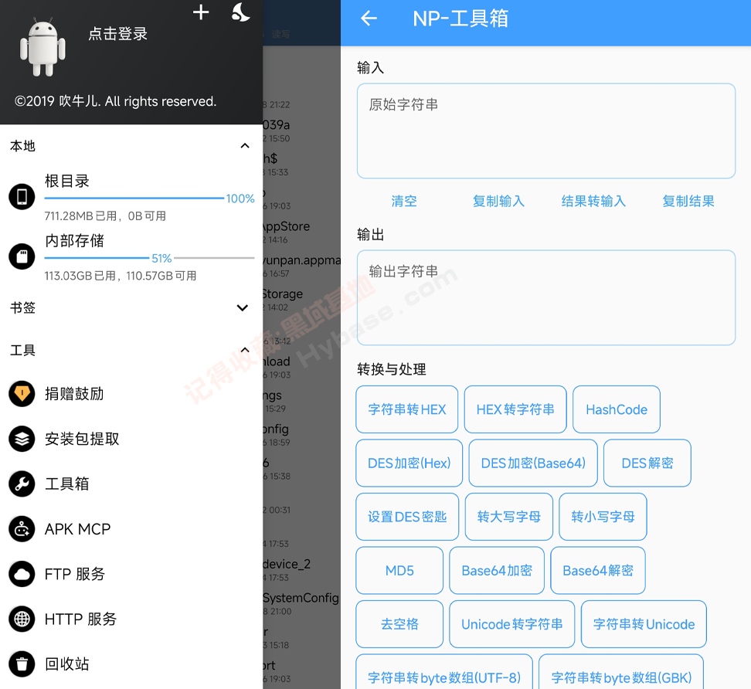Collapse the 本地 section chevron
The height and width of the screenshot is (689, 751).
point(245,145)
